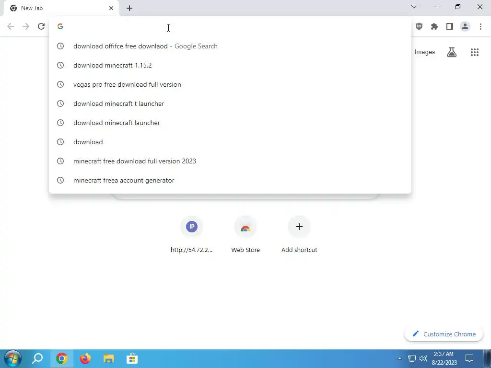Open the notifications action center icon
This screenshot has width=491, height=368.
(x=469, y=358)
